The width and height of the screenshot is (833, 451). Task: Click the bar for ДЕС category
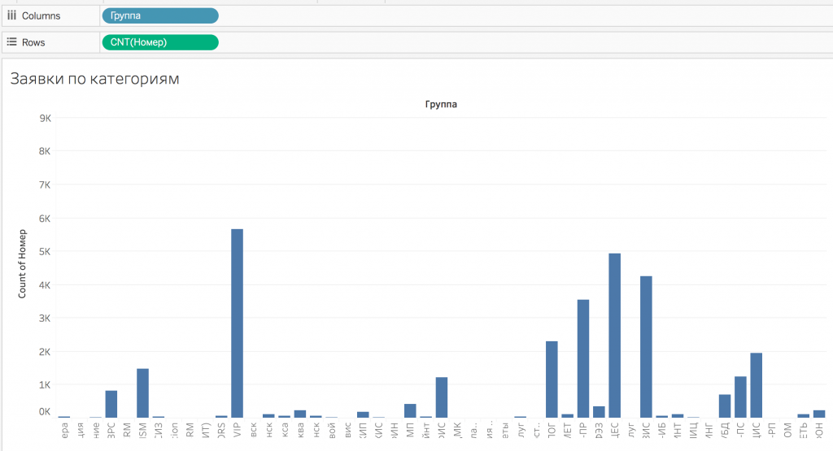click(x=615, y=336)
